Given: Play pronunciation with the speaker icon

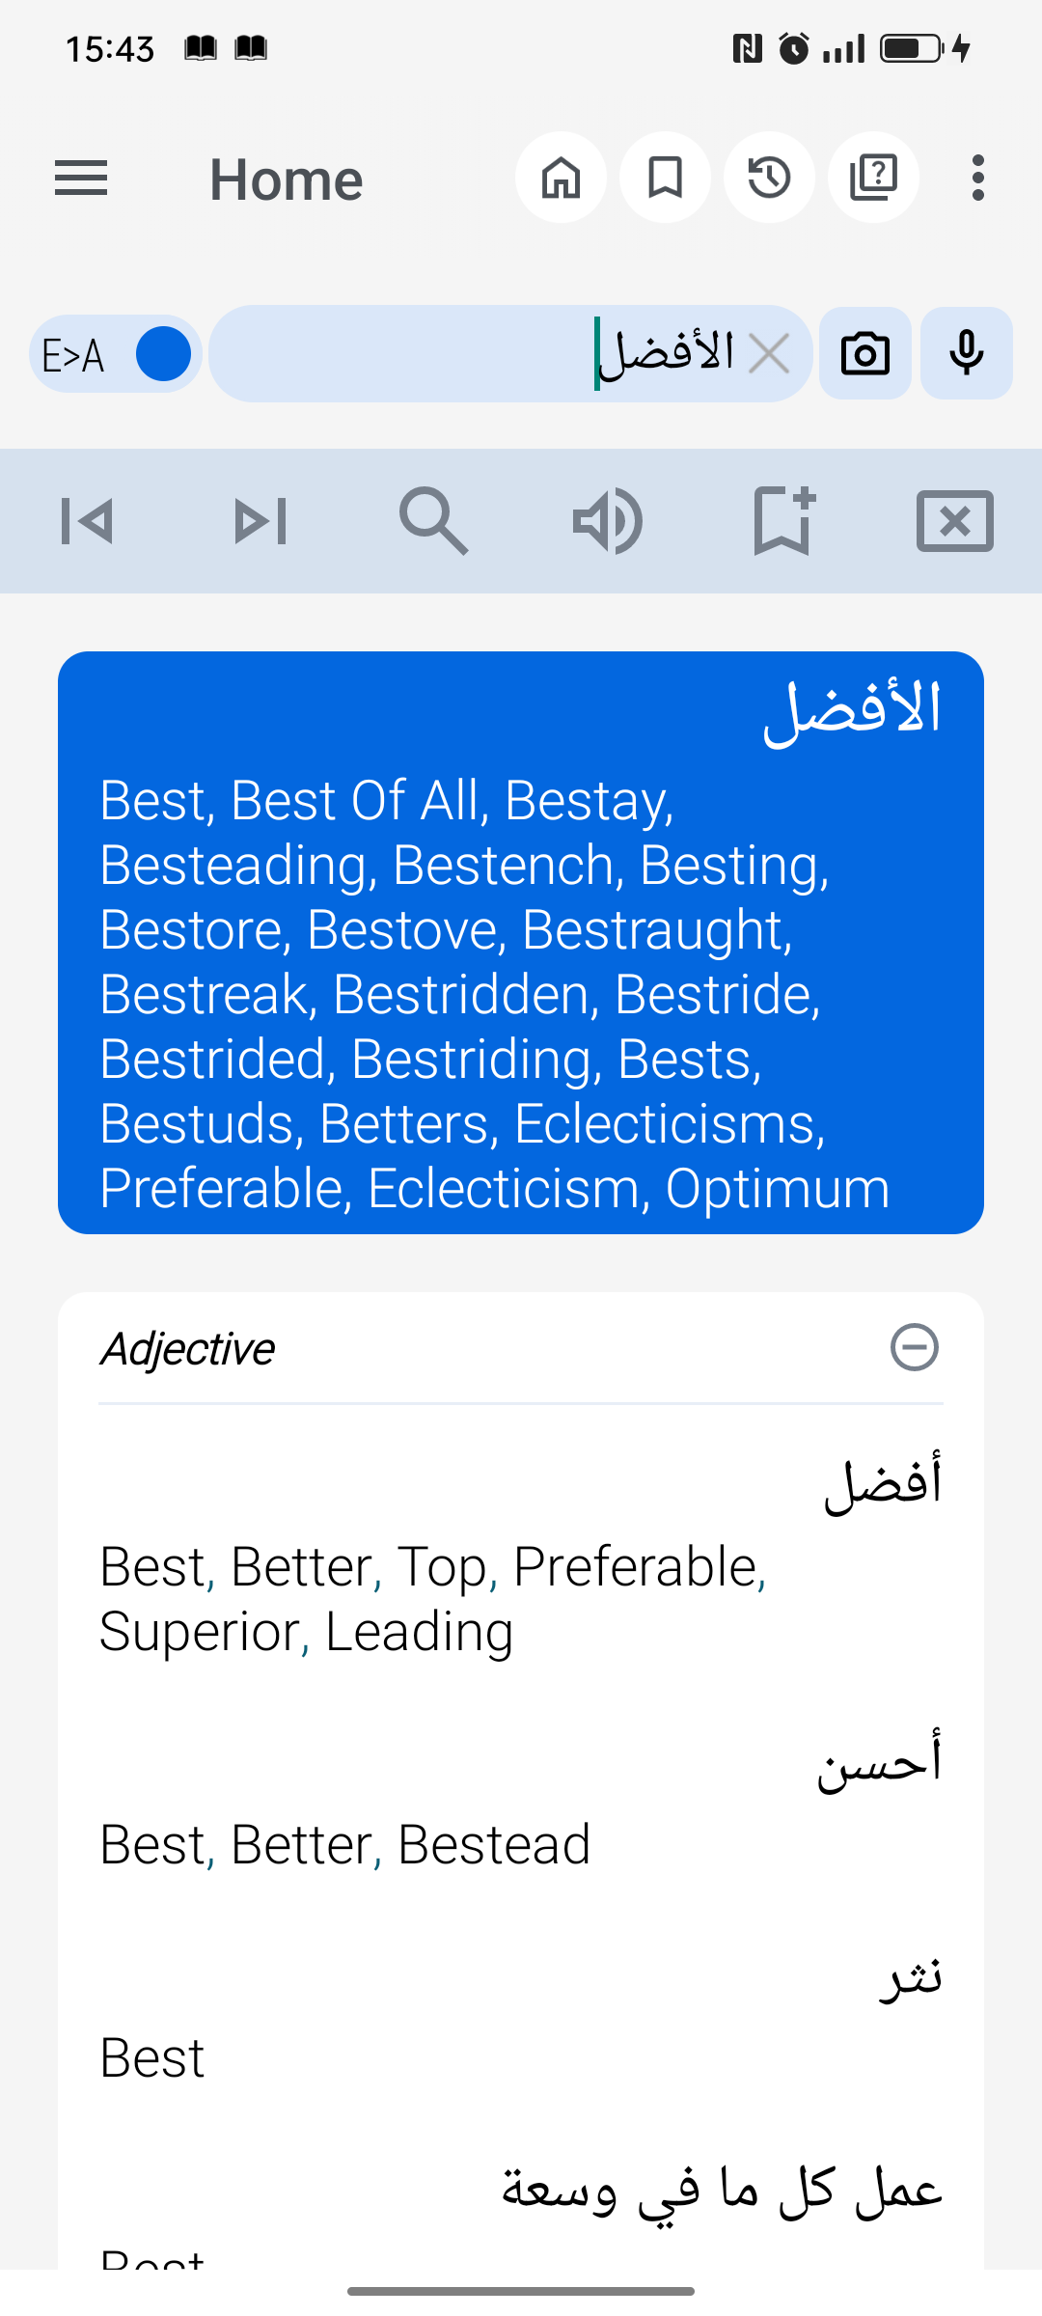Looking at the screenshot, I should pos(607,519).
